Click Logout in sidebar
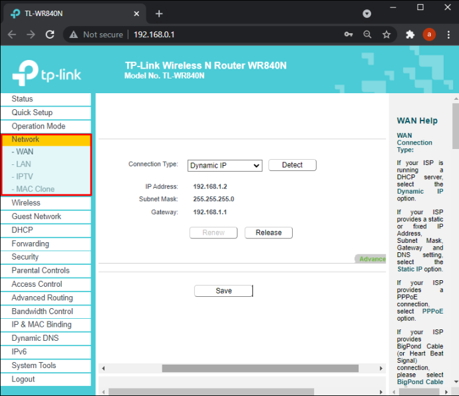The image size is (459, 396). (46, 379)
